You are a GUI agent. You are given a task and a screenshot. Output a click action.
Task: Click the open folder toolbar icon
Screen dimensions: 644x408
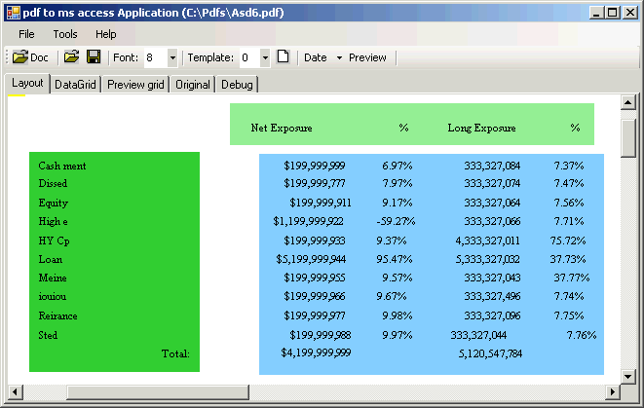tap(71, 56)
